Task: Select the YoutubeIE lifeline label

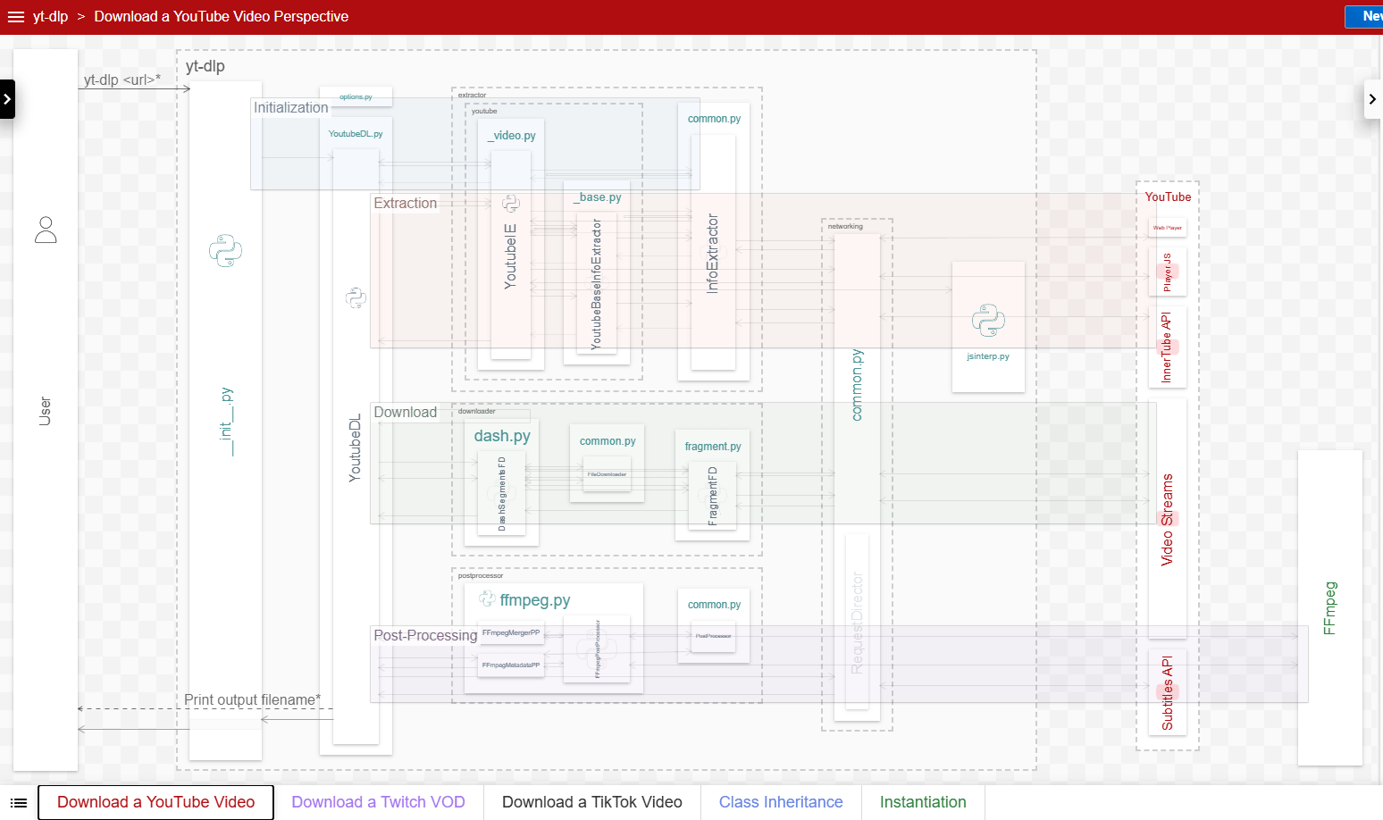Action: point(511,255)
